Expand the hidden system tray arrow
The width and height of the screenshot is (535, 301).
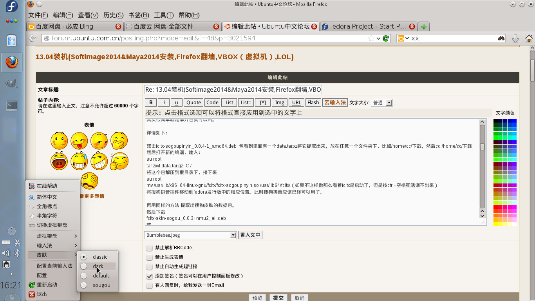(11, 274)
